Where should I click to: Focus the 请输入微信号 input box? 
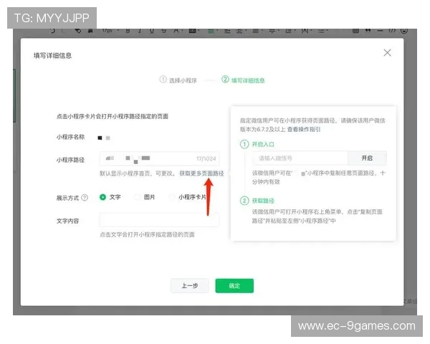point(300,158)
